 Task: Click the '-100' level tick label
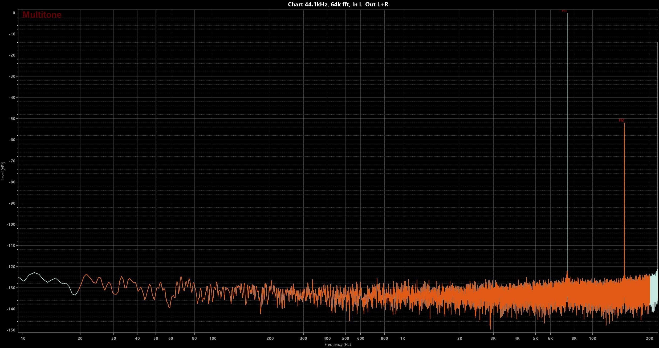click(x=11, y=224)
